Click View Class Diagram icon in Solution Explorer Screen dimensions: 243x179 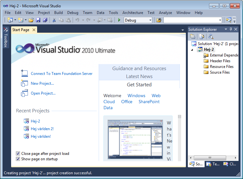211,36
